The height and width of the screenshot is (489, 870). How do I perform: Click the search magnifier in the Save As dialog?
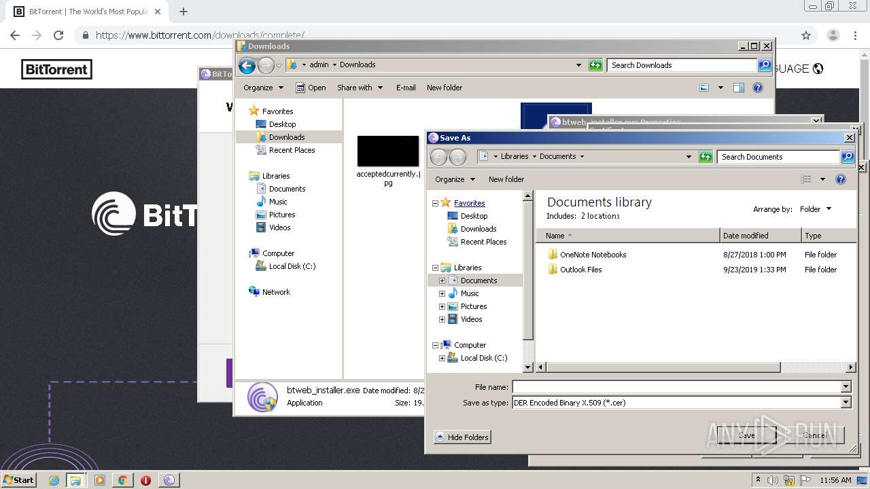click(848, 157)
